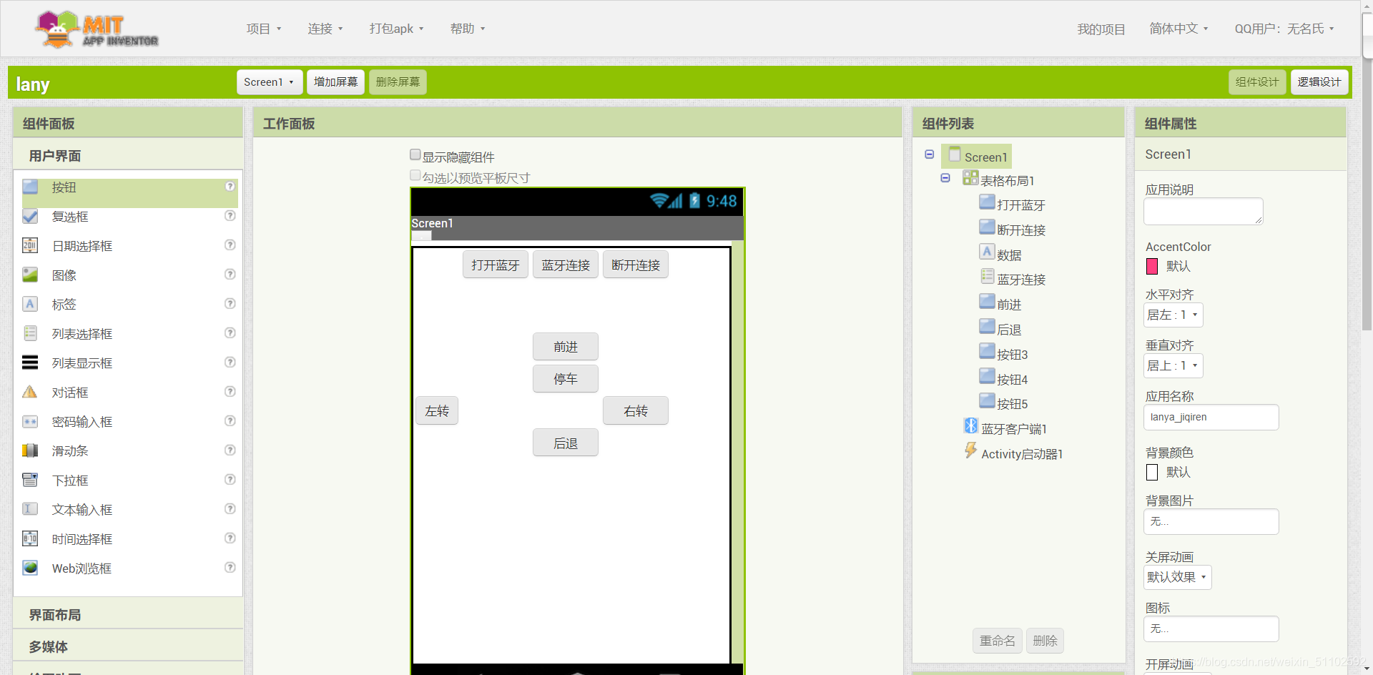Select the 滑动条 slider component icon

30,451
